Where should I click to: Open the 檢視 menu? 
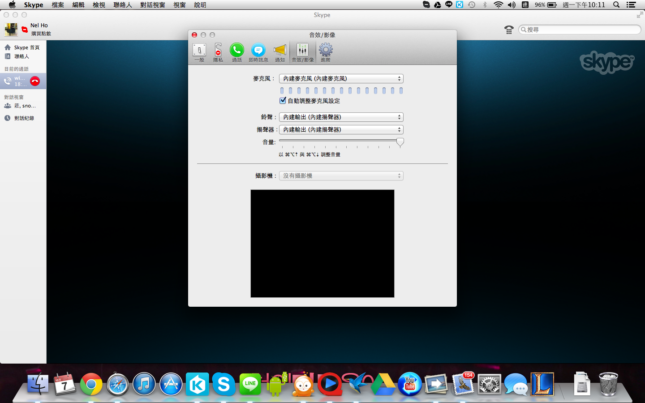pyautogui.click(x=99, y=5)
